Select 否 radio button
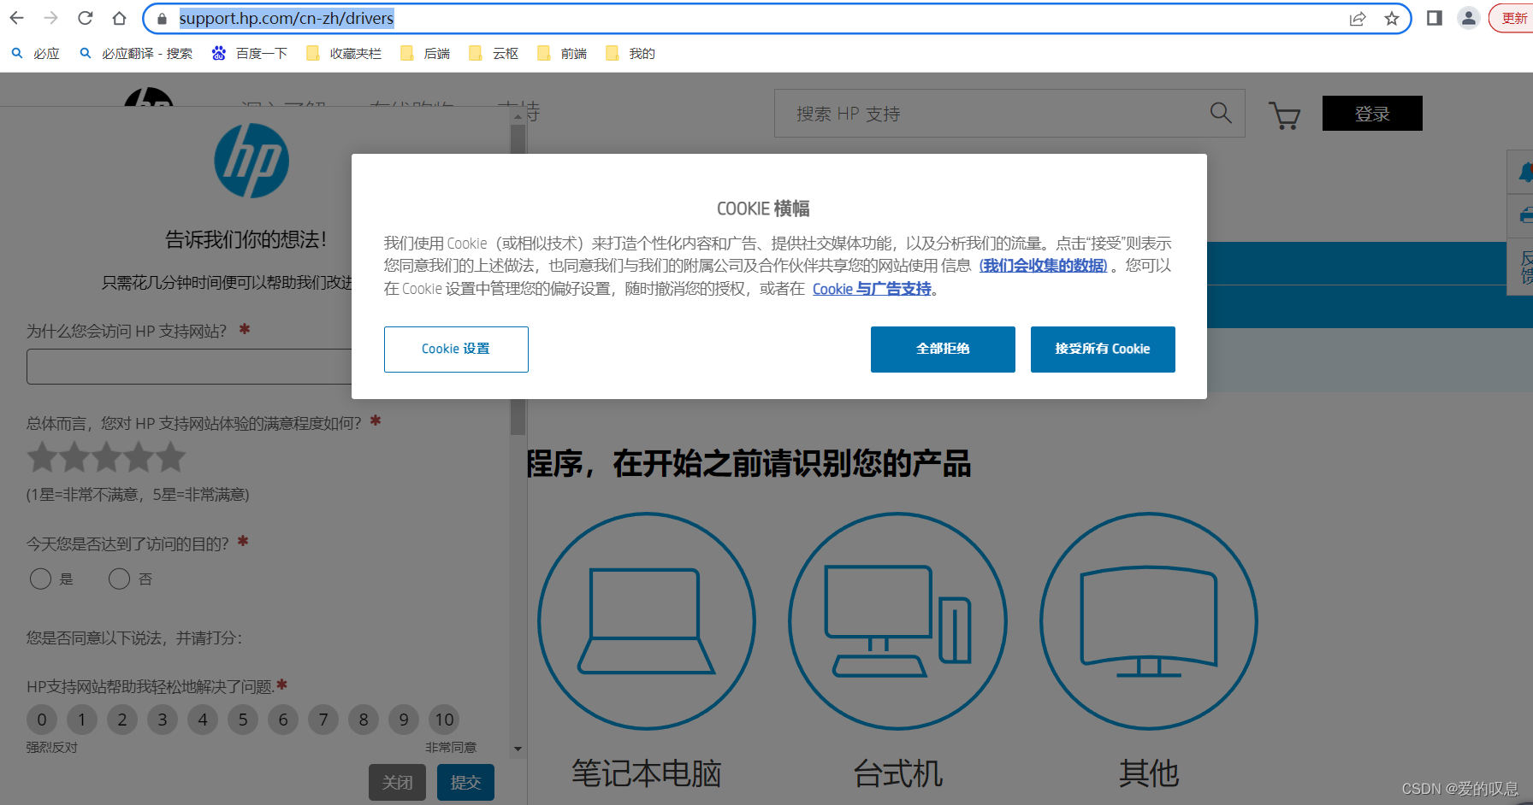1533x805 pixels. click(x=119, y=579)
